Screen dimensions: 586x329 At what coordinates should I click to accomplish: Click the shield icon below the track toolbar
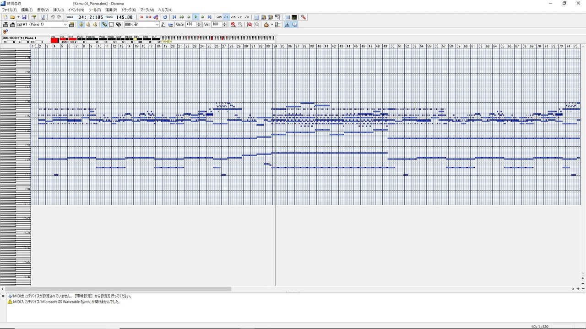pos(5,32)
